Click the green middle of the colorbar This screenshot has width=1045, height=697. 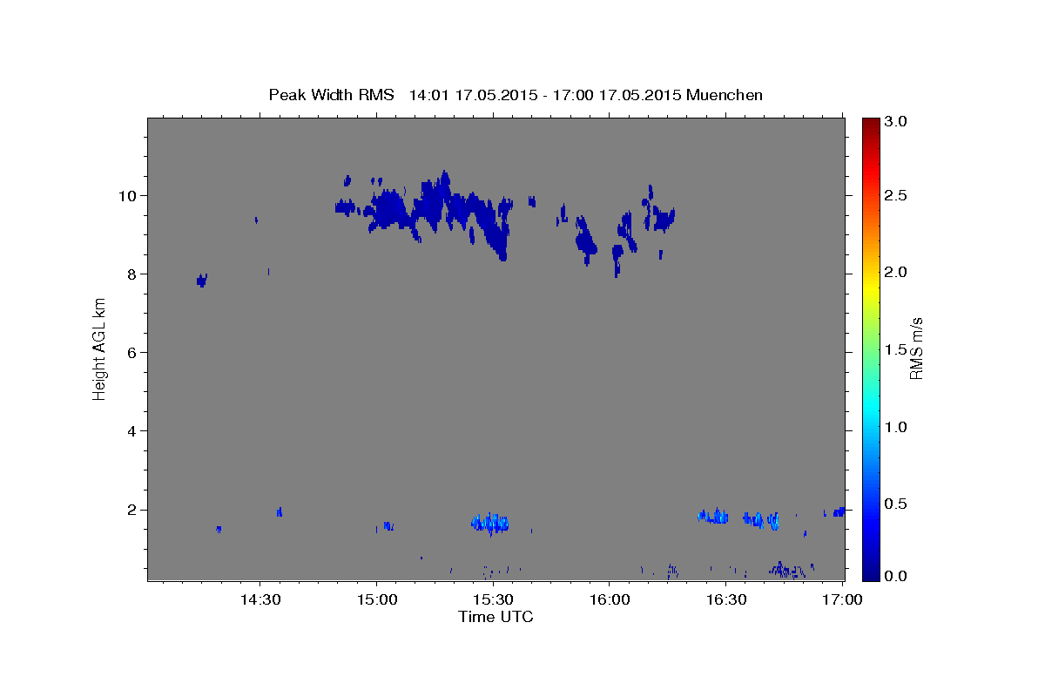pyautogui.click(x=870, y=349)
